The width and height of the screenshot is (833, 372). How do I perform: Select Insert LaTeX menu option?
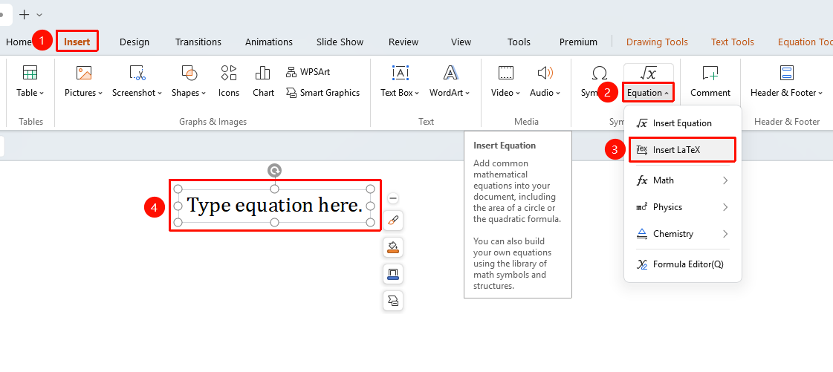tap(683, 150)
